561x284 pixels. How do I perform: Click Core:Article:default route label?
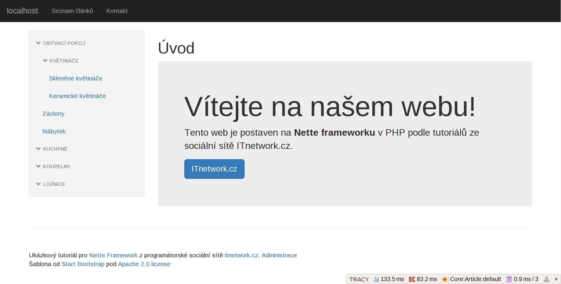click(x=475, y=279)
